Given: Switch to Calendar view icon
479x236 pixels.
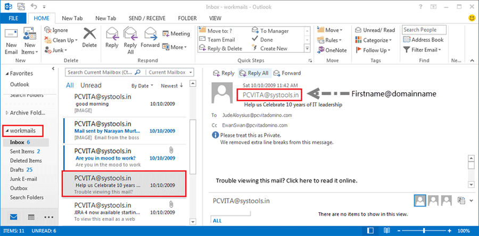Looking at the screenshot, I should click(31, 217).
